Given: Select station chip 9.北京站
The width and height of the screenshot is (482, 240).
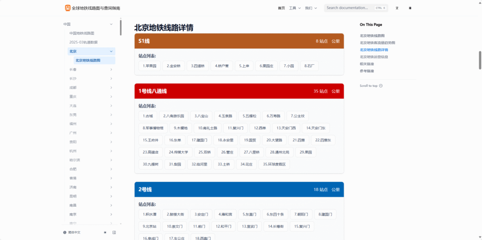Looking at the screenshot, I should pos(149,226).
